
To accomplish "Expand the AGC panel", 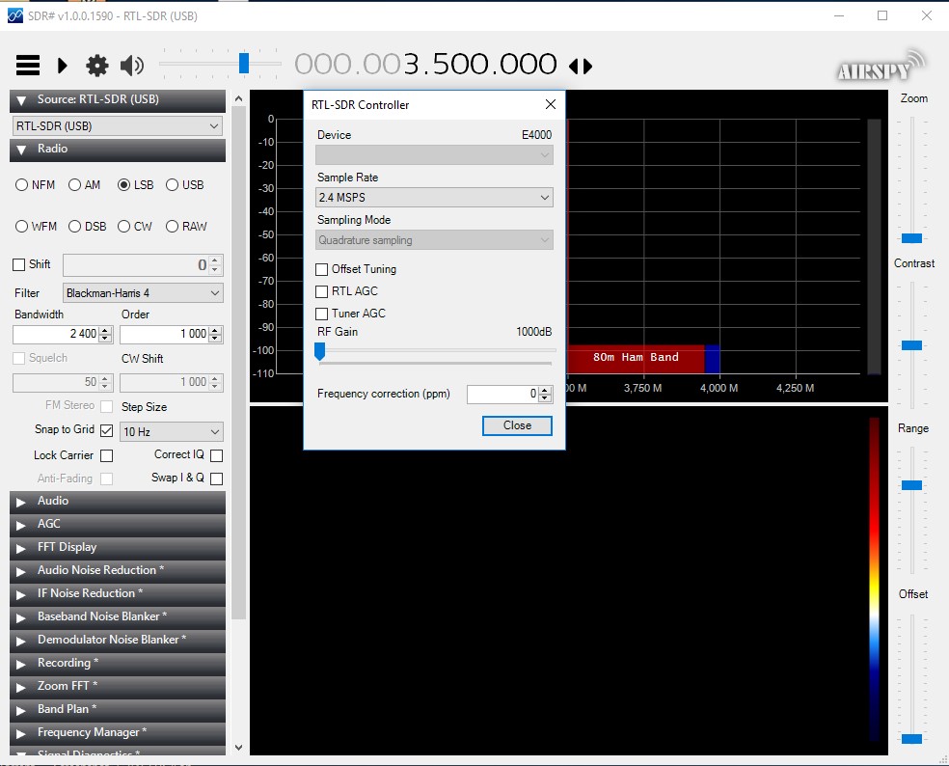I will point(118,525).
